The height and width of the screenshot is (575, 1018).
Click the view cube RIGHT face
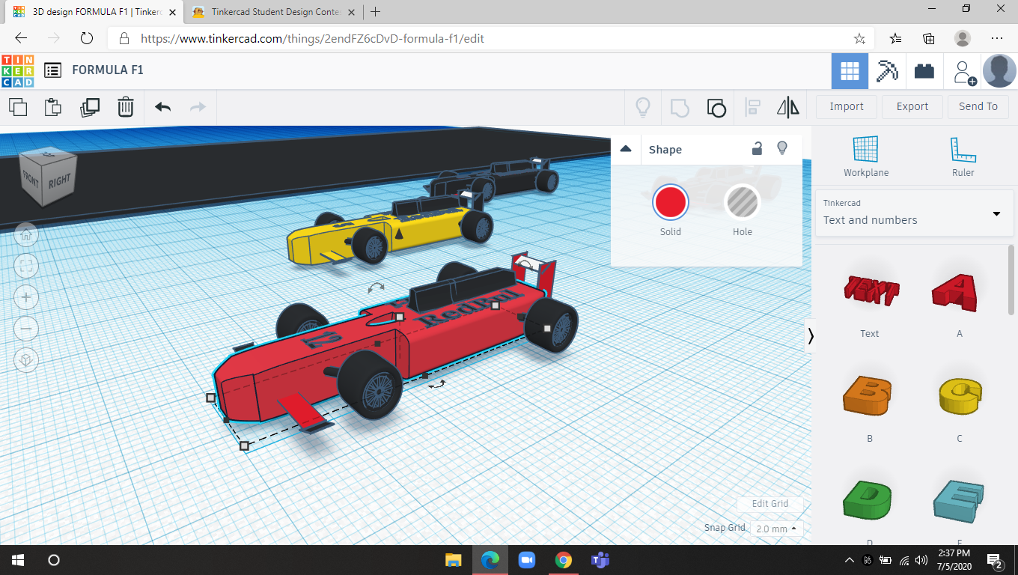coord(60,181)
